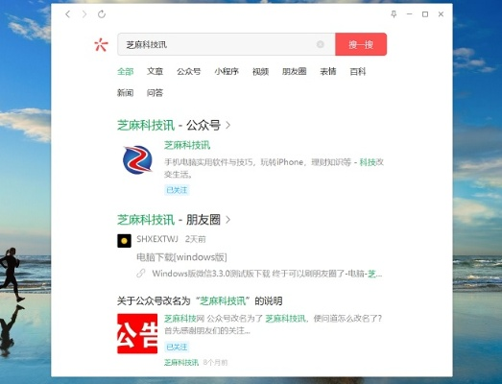
Task: Switch to the 新闻 tab
Action: click(x=125, y=93)
